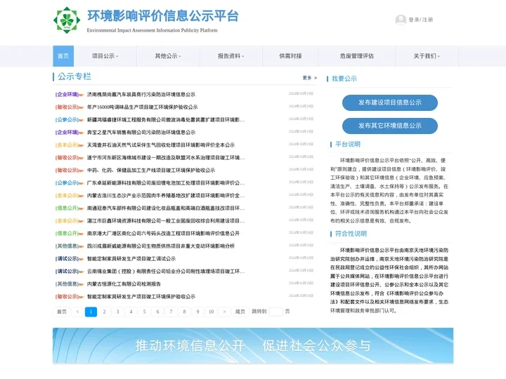The height and width of the screenshot is (379, 506).
Task: Click the user avatar icon
Action: pos(401,20)
